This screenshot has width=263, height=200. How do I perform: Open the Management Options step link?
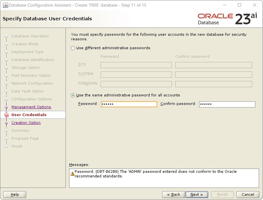31,107
